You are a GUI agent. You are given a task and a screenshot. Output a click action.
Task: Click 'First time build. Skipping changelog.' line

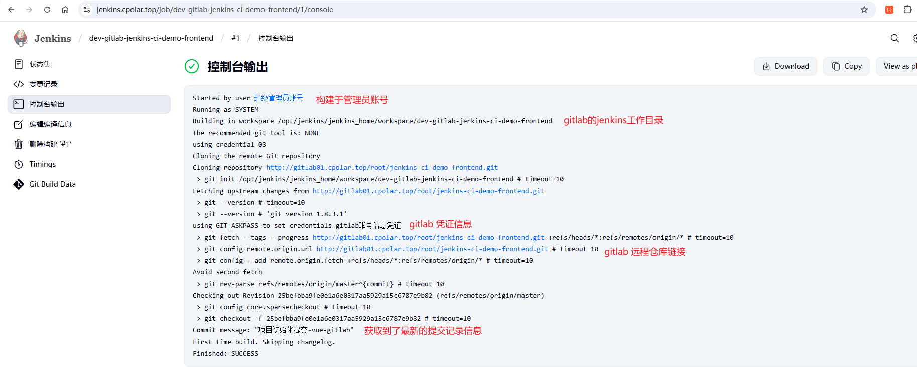click(x=264, y=342)
